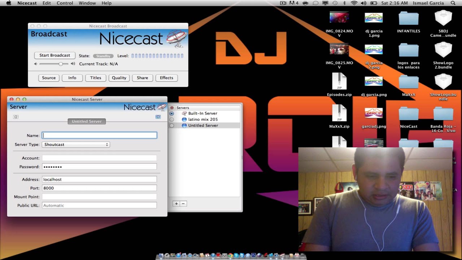
Task: Click the Bluetooth icon in menu bar
Action: point(344,3)
